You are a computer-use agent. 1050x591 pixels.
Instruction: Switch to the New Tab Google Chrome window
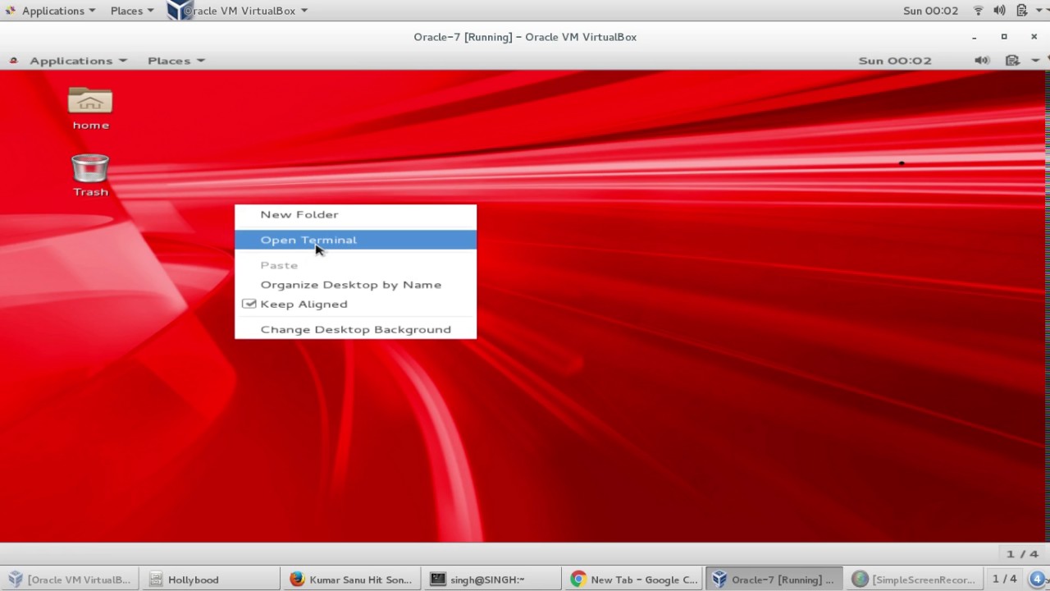[x=632, y=580]
